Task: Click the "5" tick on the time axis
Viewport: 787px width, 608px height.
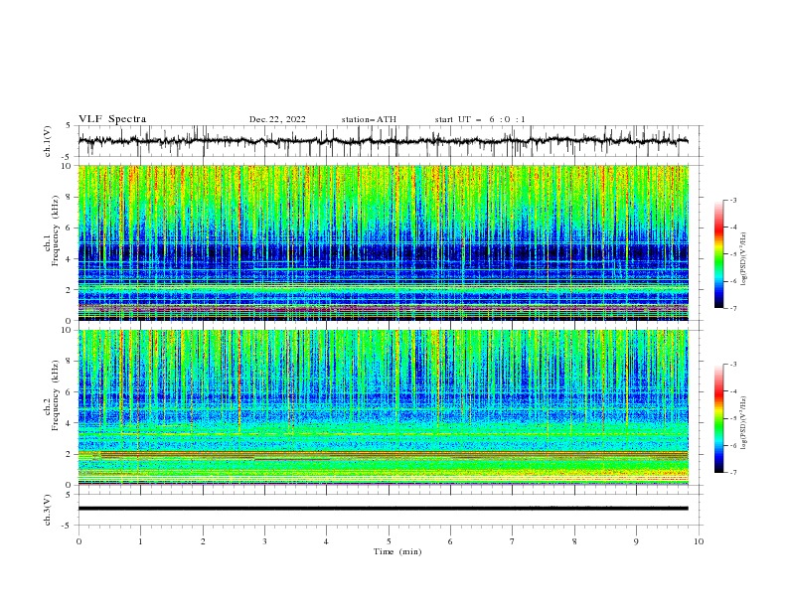Action: (x=389, y=541)
